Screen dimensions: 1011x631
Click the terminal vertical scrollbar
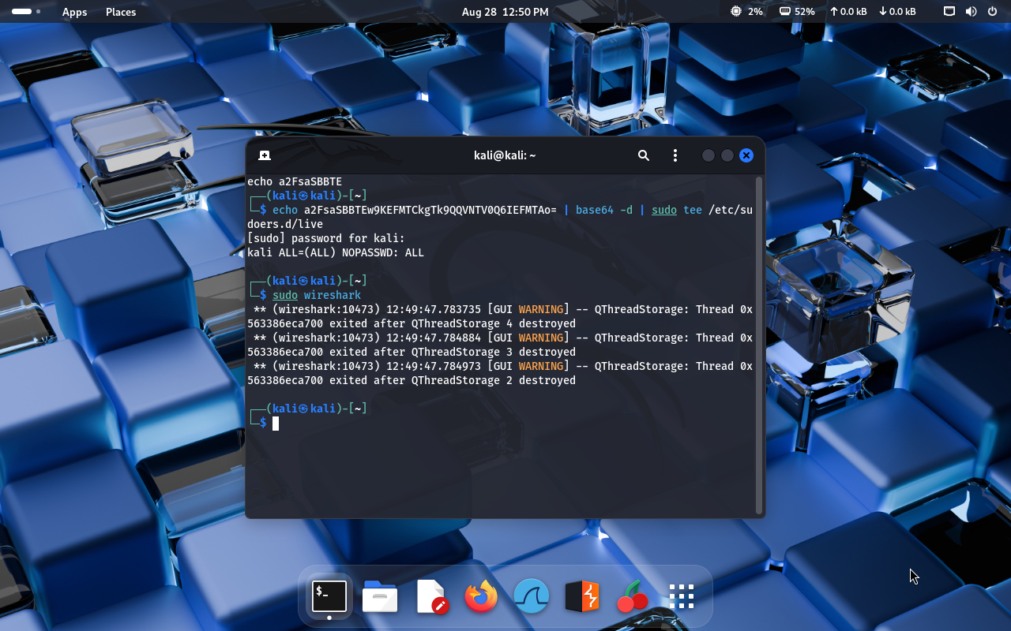coord(759,345)
